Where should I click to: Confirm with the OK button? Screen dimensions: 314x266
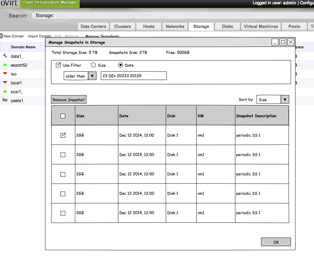276,242
